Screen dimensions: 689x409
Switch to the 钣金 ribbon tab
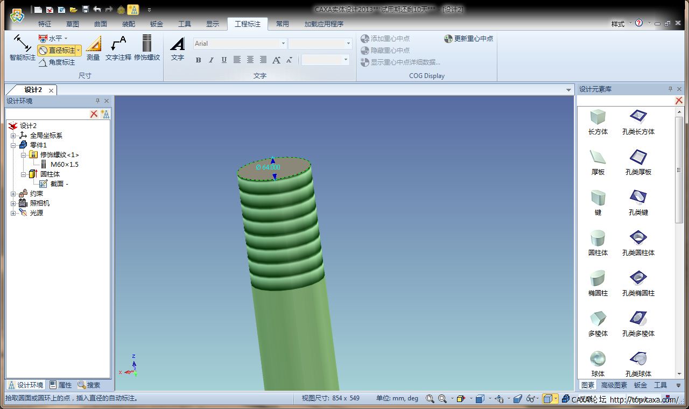pos(157,24)
